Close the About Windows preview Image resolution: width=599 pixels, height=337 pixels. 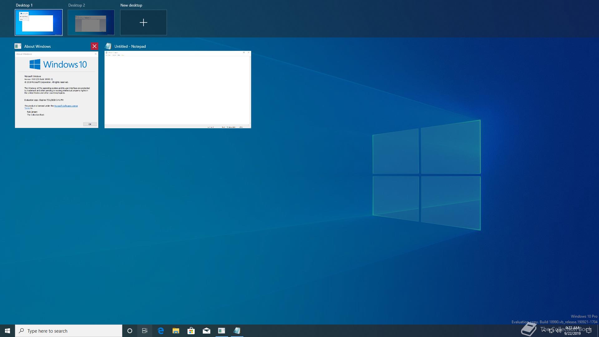click(95, 46)
